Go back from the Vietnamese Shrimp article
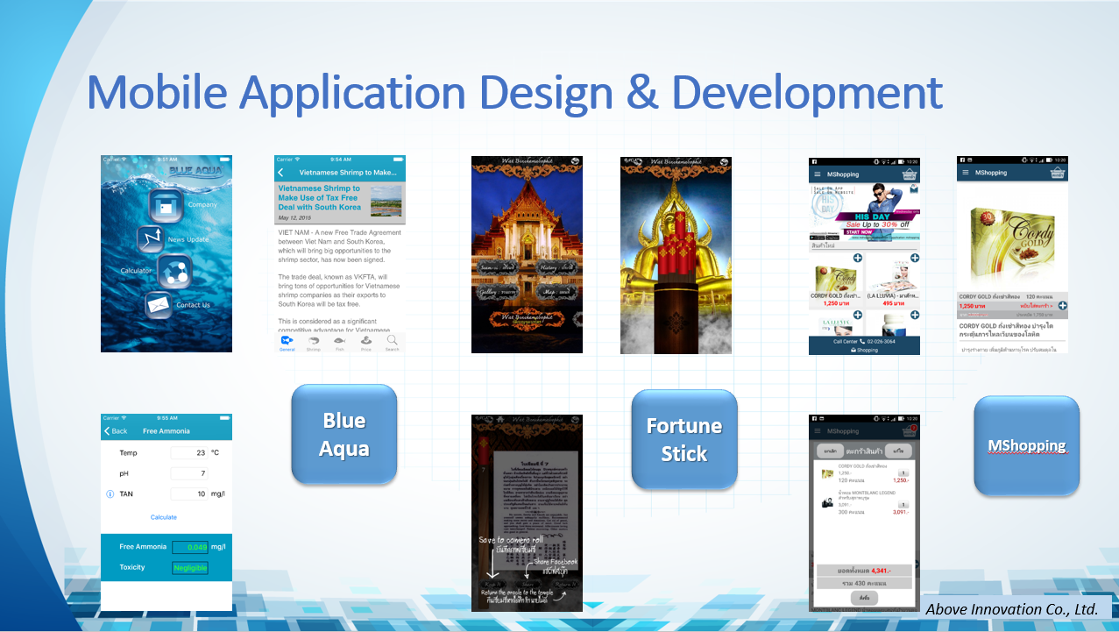1119x632 pixels. click(281, 173)
